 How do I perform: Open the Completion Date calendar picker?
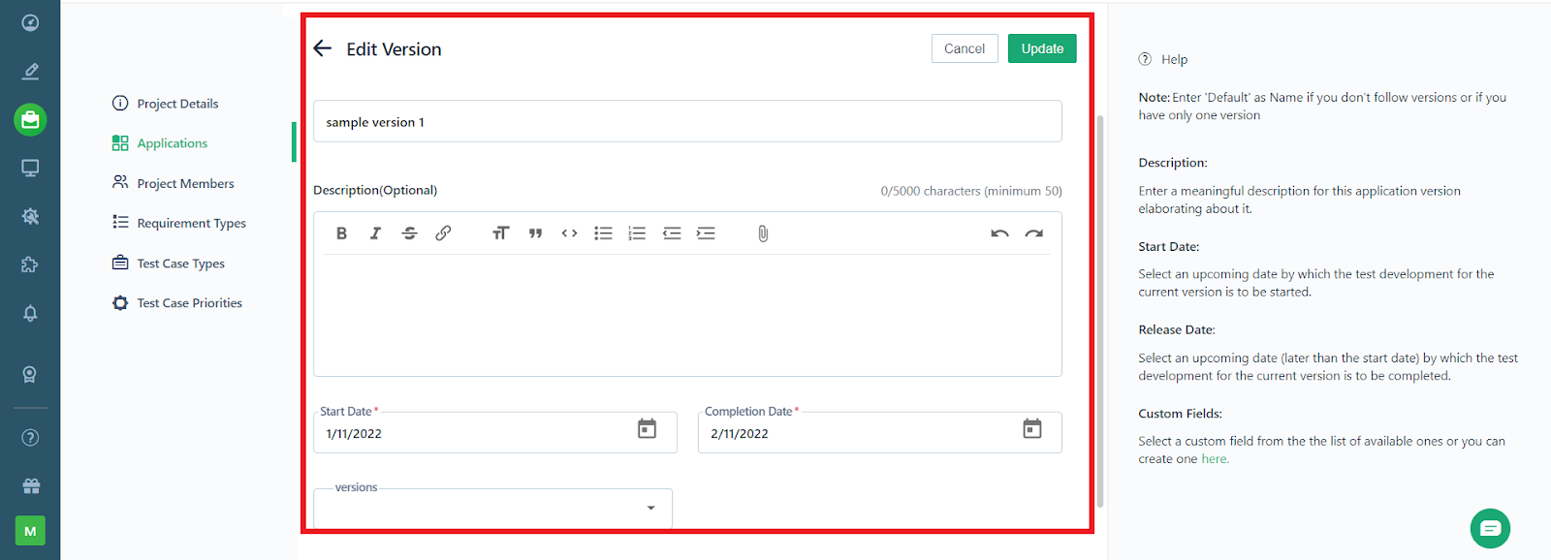(x=1032, y=428)
